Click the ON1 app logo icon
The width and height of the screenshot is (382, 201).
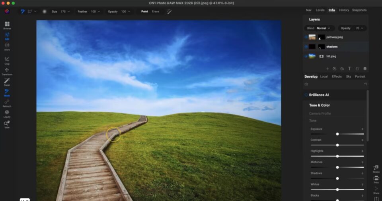7,11
